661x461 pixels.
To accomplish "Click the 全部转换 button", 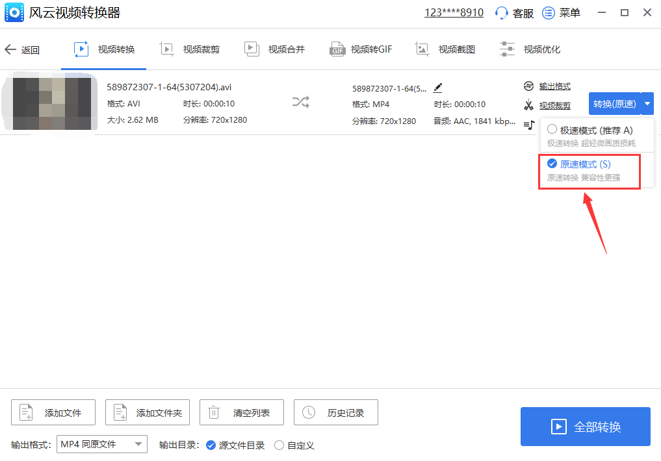I will click(x=586, y=427).
